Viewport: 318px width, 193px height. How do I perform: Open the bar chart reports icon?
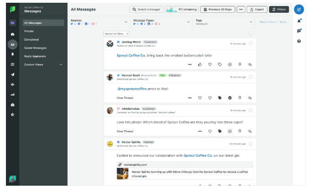(13, 95)
